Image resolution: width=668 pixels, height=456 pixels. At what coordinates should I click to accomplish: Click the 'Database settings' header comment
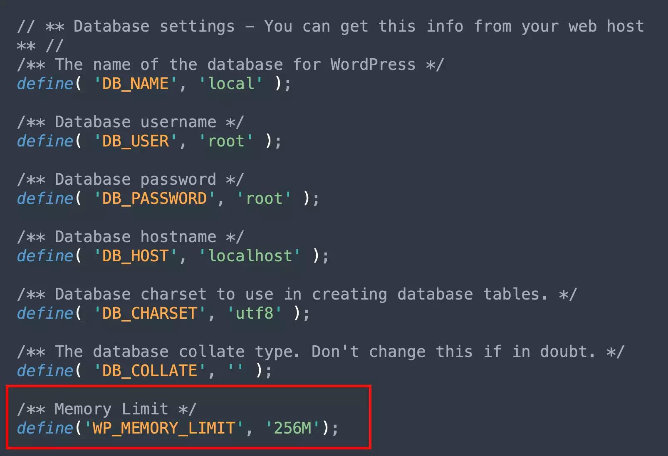tap(330, 26)
